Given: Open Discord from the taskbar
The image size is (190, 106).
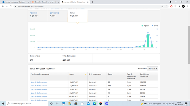Looking at the screenshot, I should (107, 104).
